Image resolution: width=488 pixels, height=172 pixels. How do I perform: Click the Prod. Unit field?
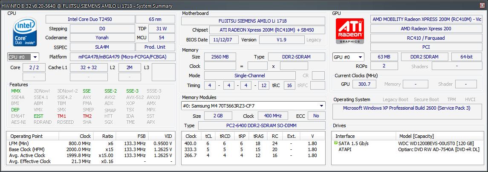(155, 47)
